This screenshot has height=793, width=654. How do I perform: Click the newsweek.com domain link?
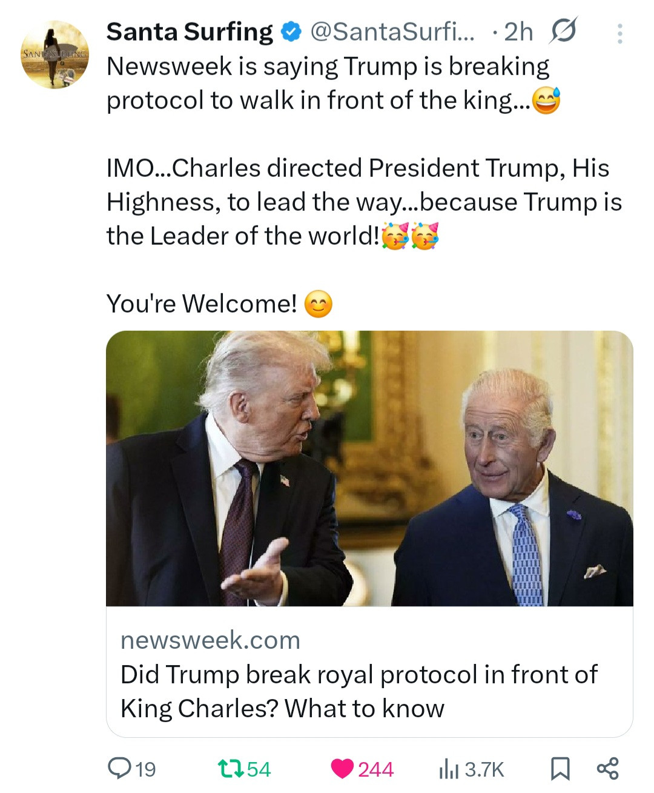[x=210, y=640]
